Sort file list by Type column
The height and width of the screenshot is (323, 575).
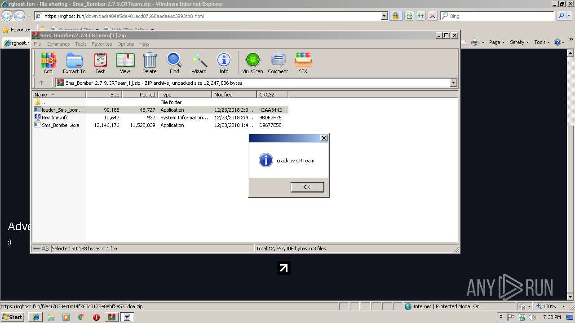pyautogui.click(x=185, y=94)
